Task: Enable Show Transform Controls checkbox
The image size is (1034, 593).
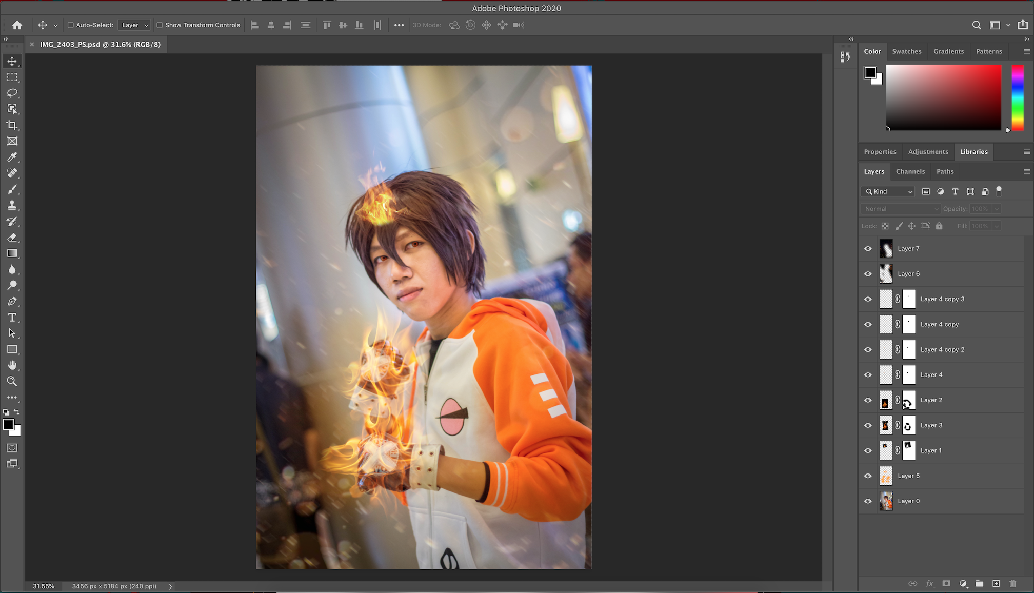Action: click(160, 25)
